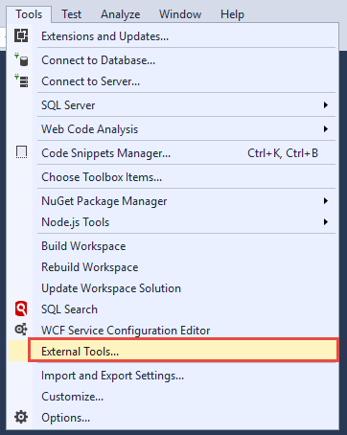Viewport: 347px width, 435px height.
Task: Expand the SQL Server submenu arrow
Action: point(326,105)
